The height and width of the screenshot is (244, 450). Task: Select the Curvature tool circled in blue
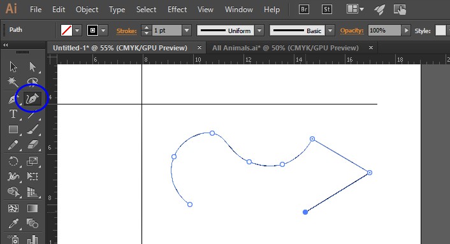coord(32,99)
